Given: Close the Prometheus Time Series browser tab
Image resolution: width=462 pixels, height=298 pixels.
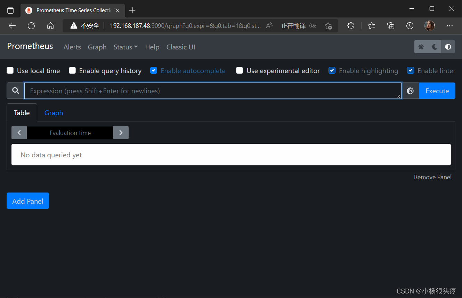Looking at the screenshot, I should (x=117, y=11).
